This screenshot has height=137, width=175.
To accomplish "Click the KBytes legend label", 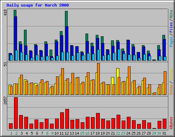I will click(171, 123).
